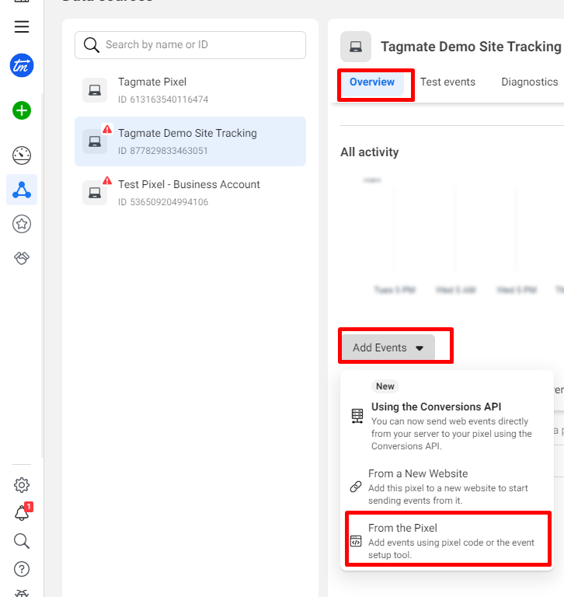
Task: Click the code icon beside From the Pixel
Action: click(356, 541)
